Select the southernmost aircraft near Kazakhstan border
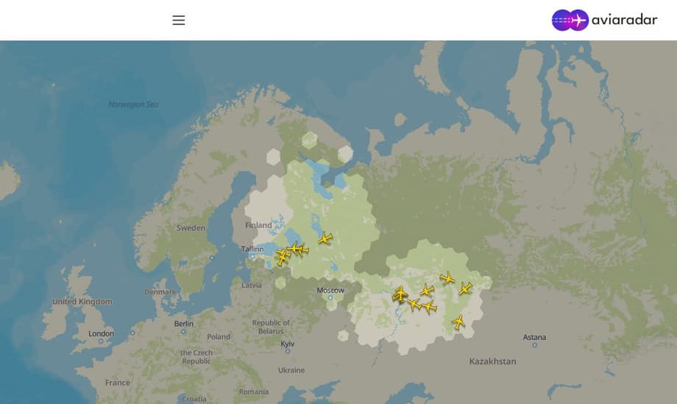Image resolution: width=677 pixels, height=404 pixels. click(x=458, y=322)
